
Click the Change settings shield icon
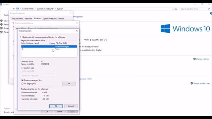[194, 59]
